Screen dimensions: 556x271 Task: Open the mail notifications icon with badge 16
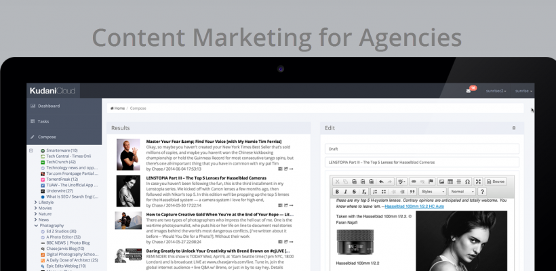click(x=469, y=91)
